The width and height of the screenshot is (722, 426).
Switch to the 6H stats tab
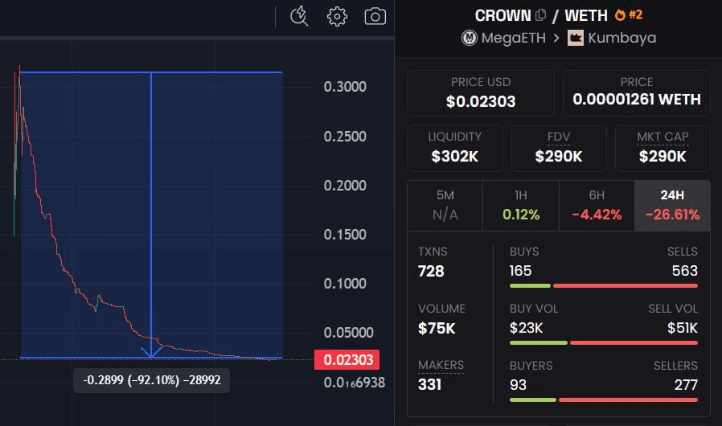click(x=596, y=206)
